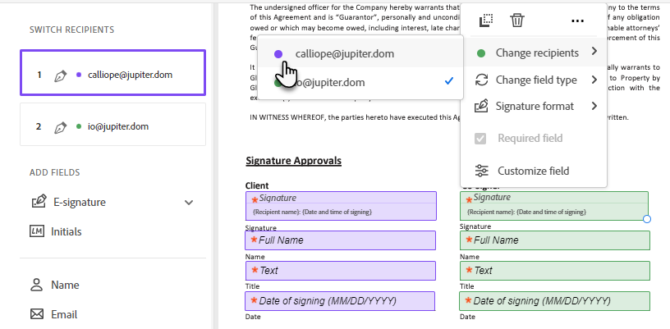The width and height of the screenshot is (670, 329).
Task: Click green dot of recipient io@jupiter.dom in sidebar
Action: click(79, 126)
